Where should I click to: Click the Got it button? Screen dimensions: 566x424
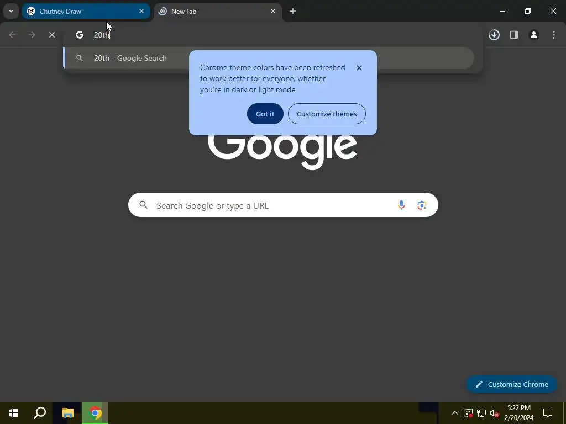point(265,114)
